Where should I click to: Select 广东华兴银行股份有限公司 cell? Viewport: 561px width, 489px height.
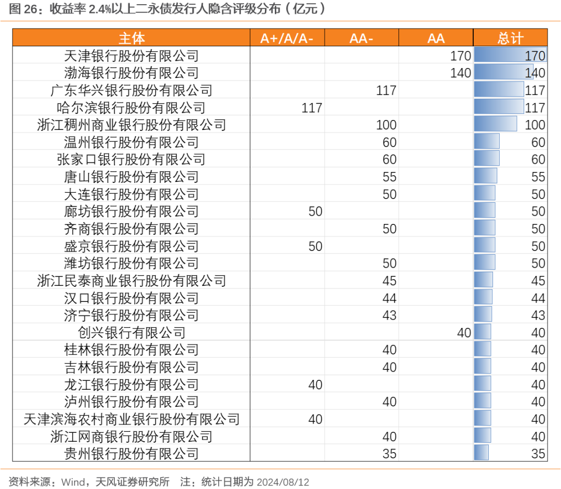point(131,90)
